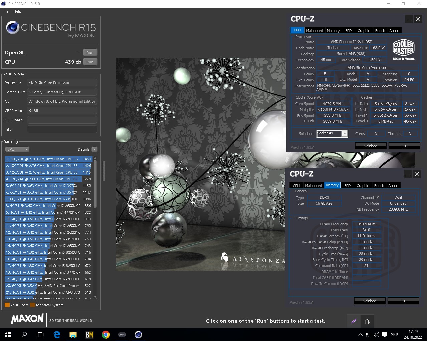
Task: Click the Core Speed 4079.5 MHz value
Action: (x=333, y=104)
